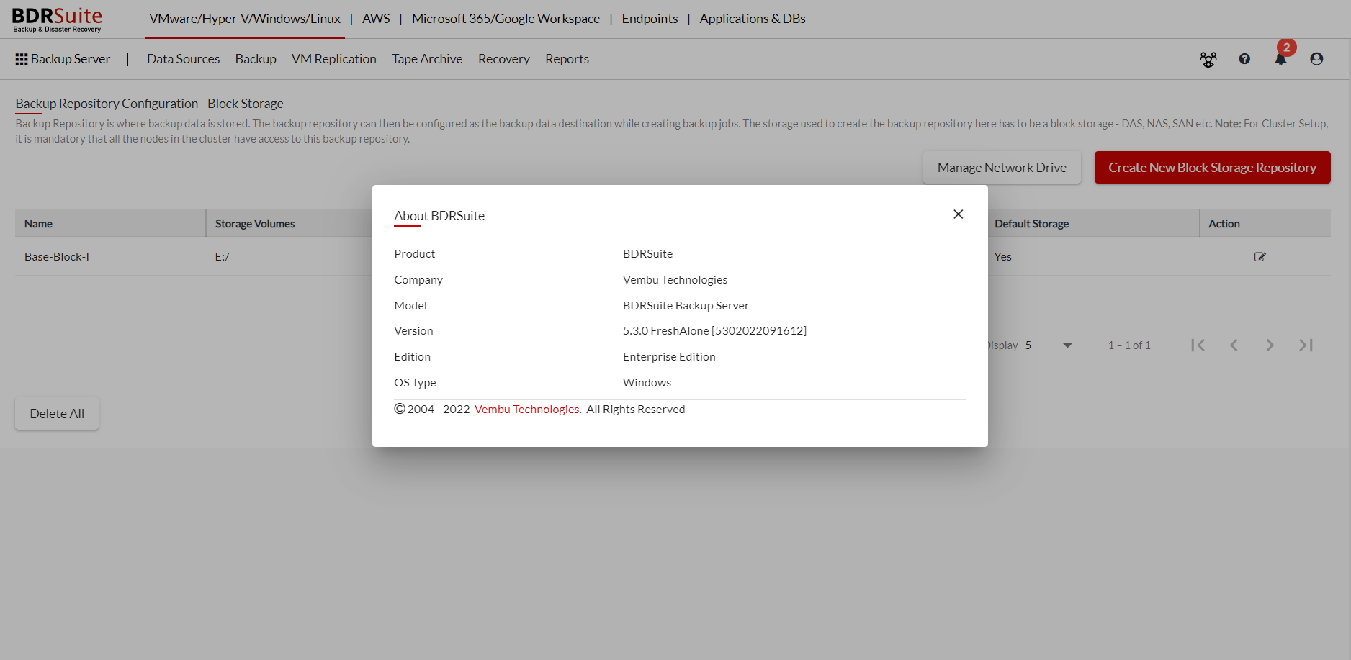1351x660 pixels.
Task: Go to next page arrow
Action: [x=1270, y=345]
